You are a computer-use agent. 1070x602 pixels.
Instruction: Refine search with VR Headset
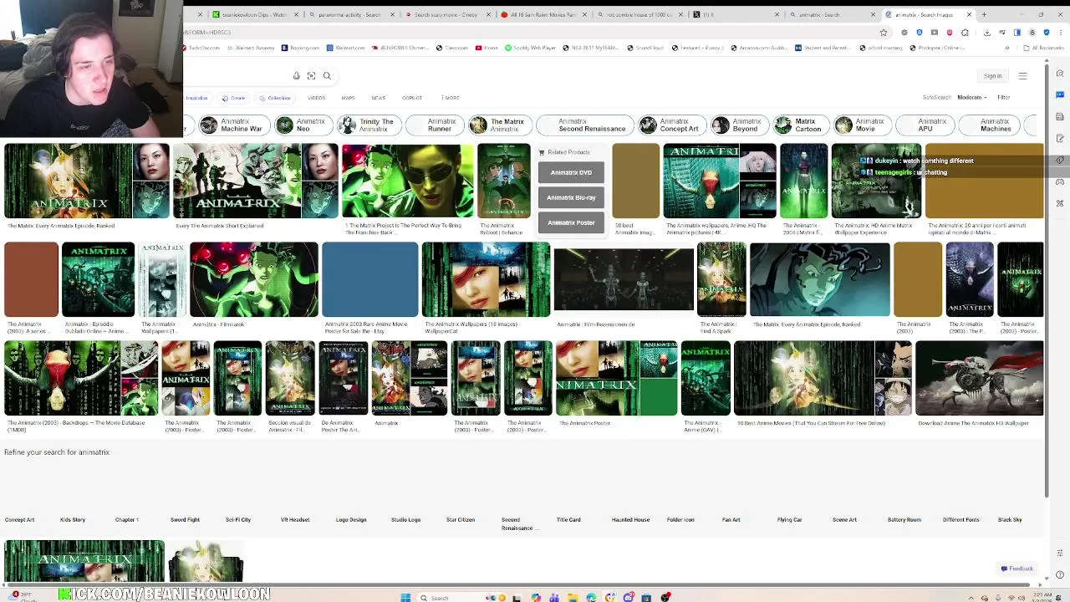pyautogui.click(x=295, y=520)
